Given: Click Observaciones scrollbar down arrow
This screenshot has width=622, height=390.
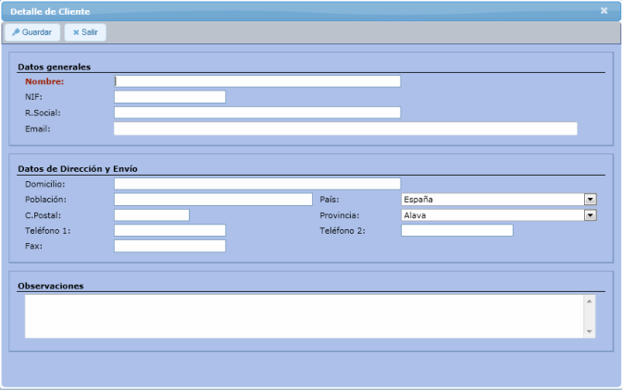Looking at the screenshot, I should click(x=590, y=332).
